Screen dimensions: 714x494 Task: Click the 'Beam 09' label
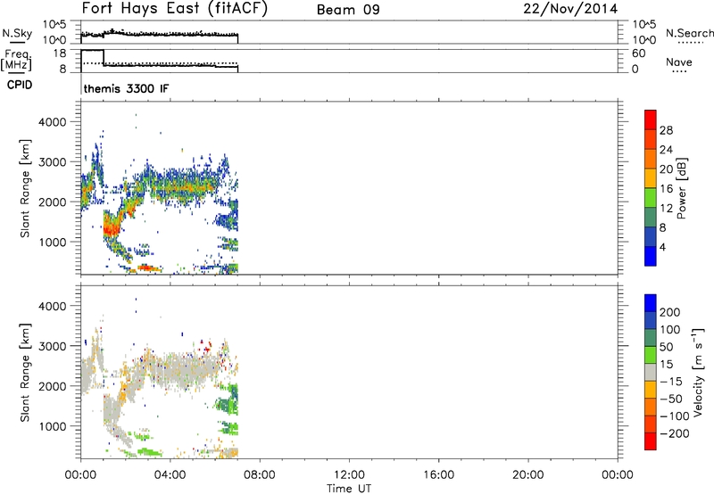tap(348, 10)
